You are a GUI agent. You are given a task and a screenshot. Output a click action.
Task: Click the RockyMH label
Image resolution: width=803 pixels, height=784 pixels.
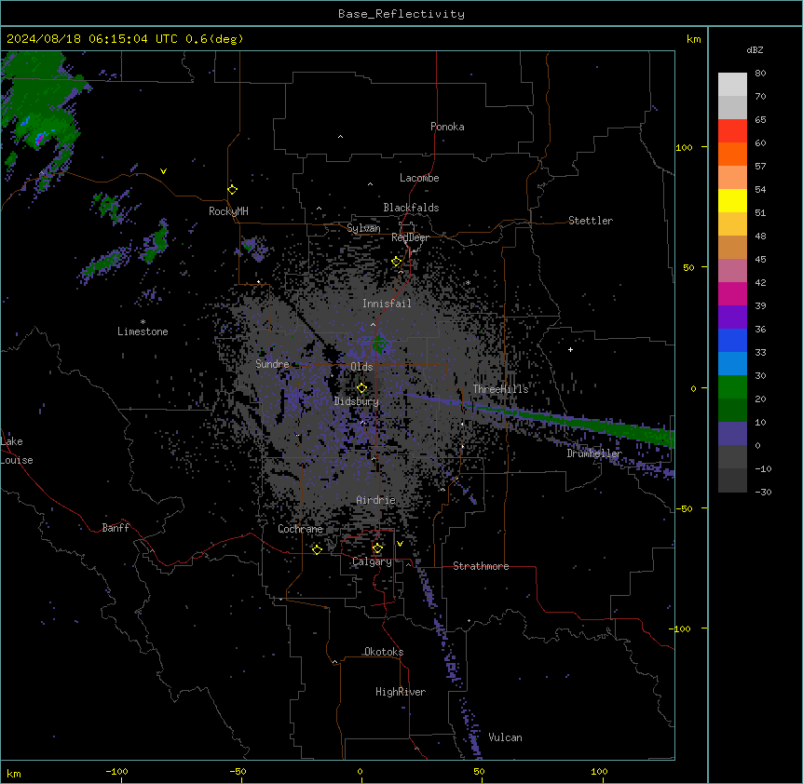(x=228, y=211)
